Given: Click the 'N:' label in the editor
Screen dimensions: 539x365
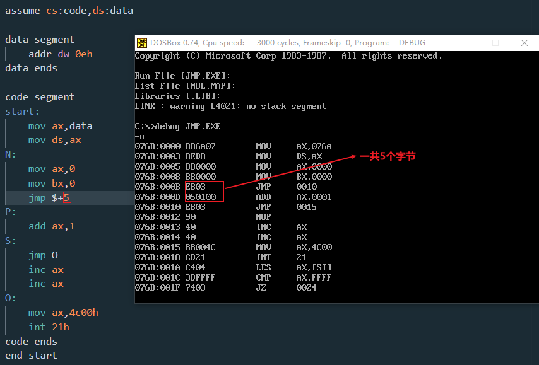Looking at the screenshot, I should coord(11,154).
